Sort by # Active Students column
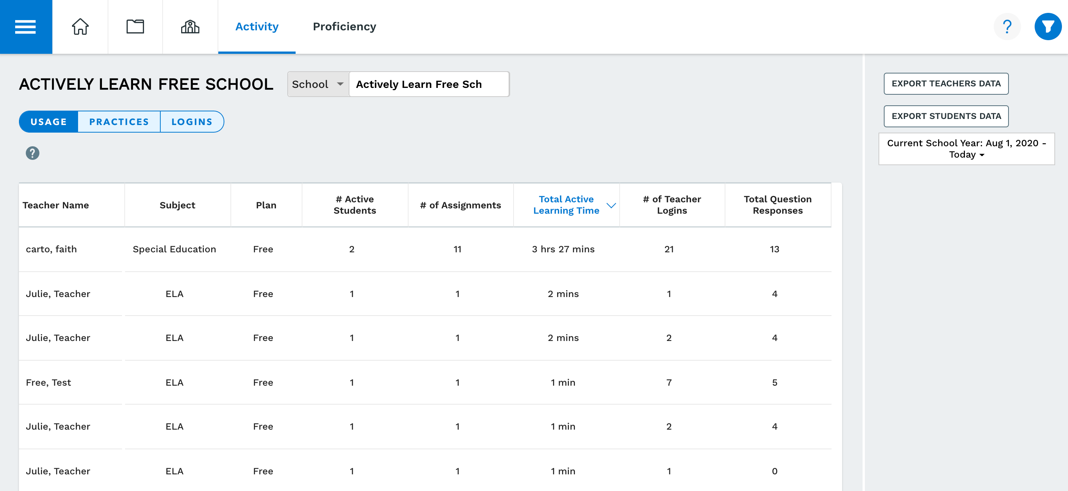The height and width of the screenshot is (491, 1068). click(x=355, y=205)
